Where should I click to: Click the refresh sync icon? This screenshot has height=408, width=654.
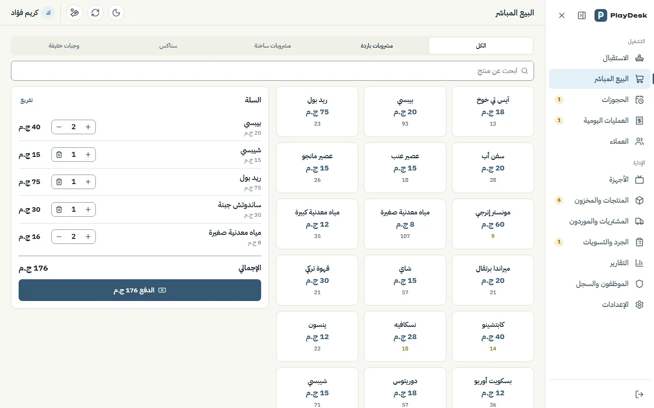95,13
